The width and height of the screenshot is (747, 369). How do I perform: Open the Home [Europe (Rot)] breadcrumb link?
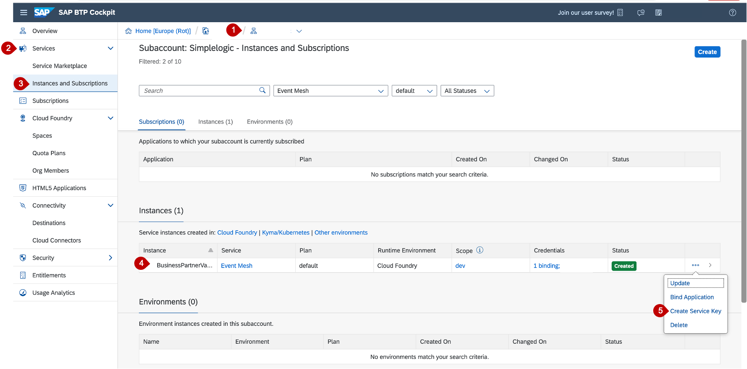click(x=163, y=31)
